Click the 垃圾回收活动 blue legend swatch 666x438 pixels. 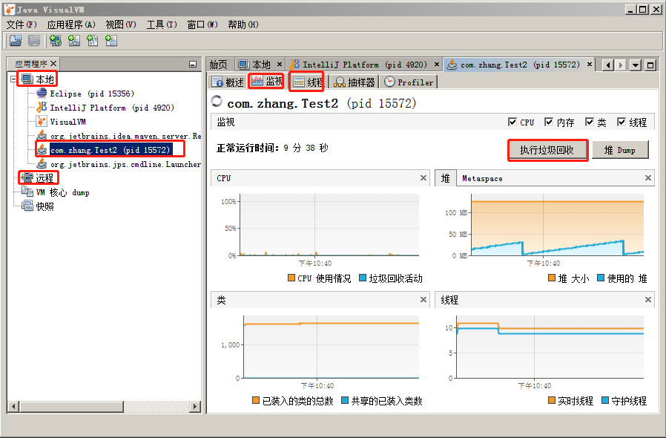[363, 278]
